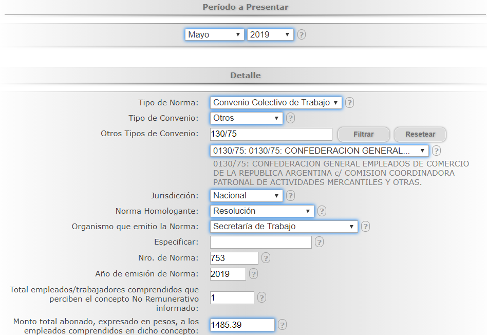487x335 pixels.
Task: Open the year dropdown showing 2019
Action: pos(270,35)
